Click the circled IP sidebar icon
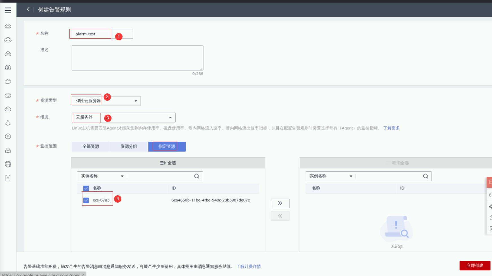The image size is (492, 276). tap(8, 137)
